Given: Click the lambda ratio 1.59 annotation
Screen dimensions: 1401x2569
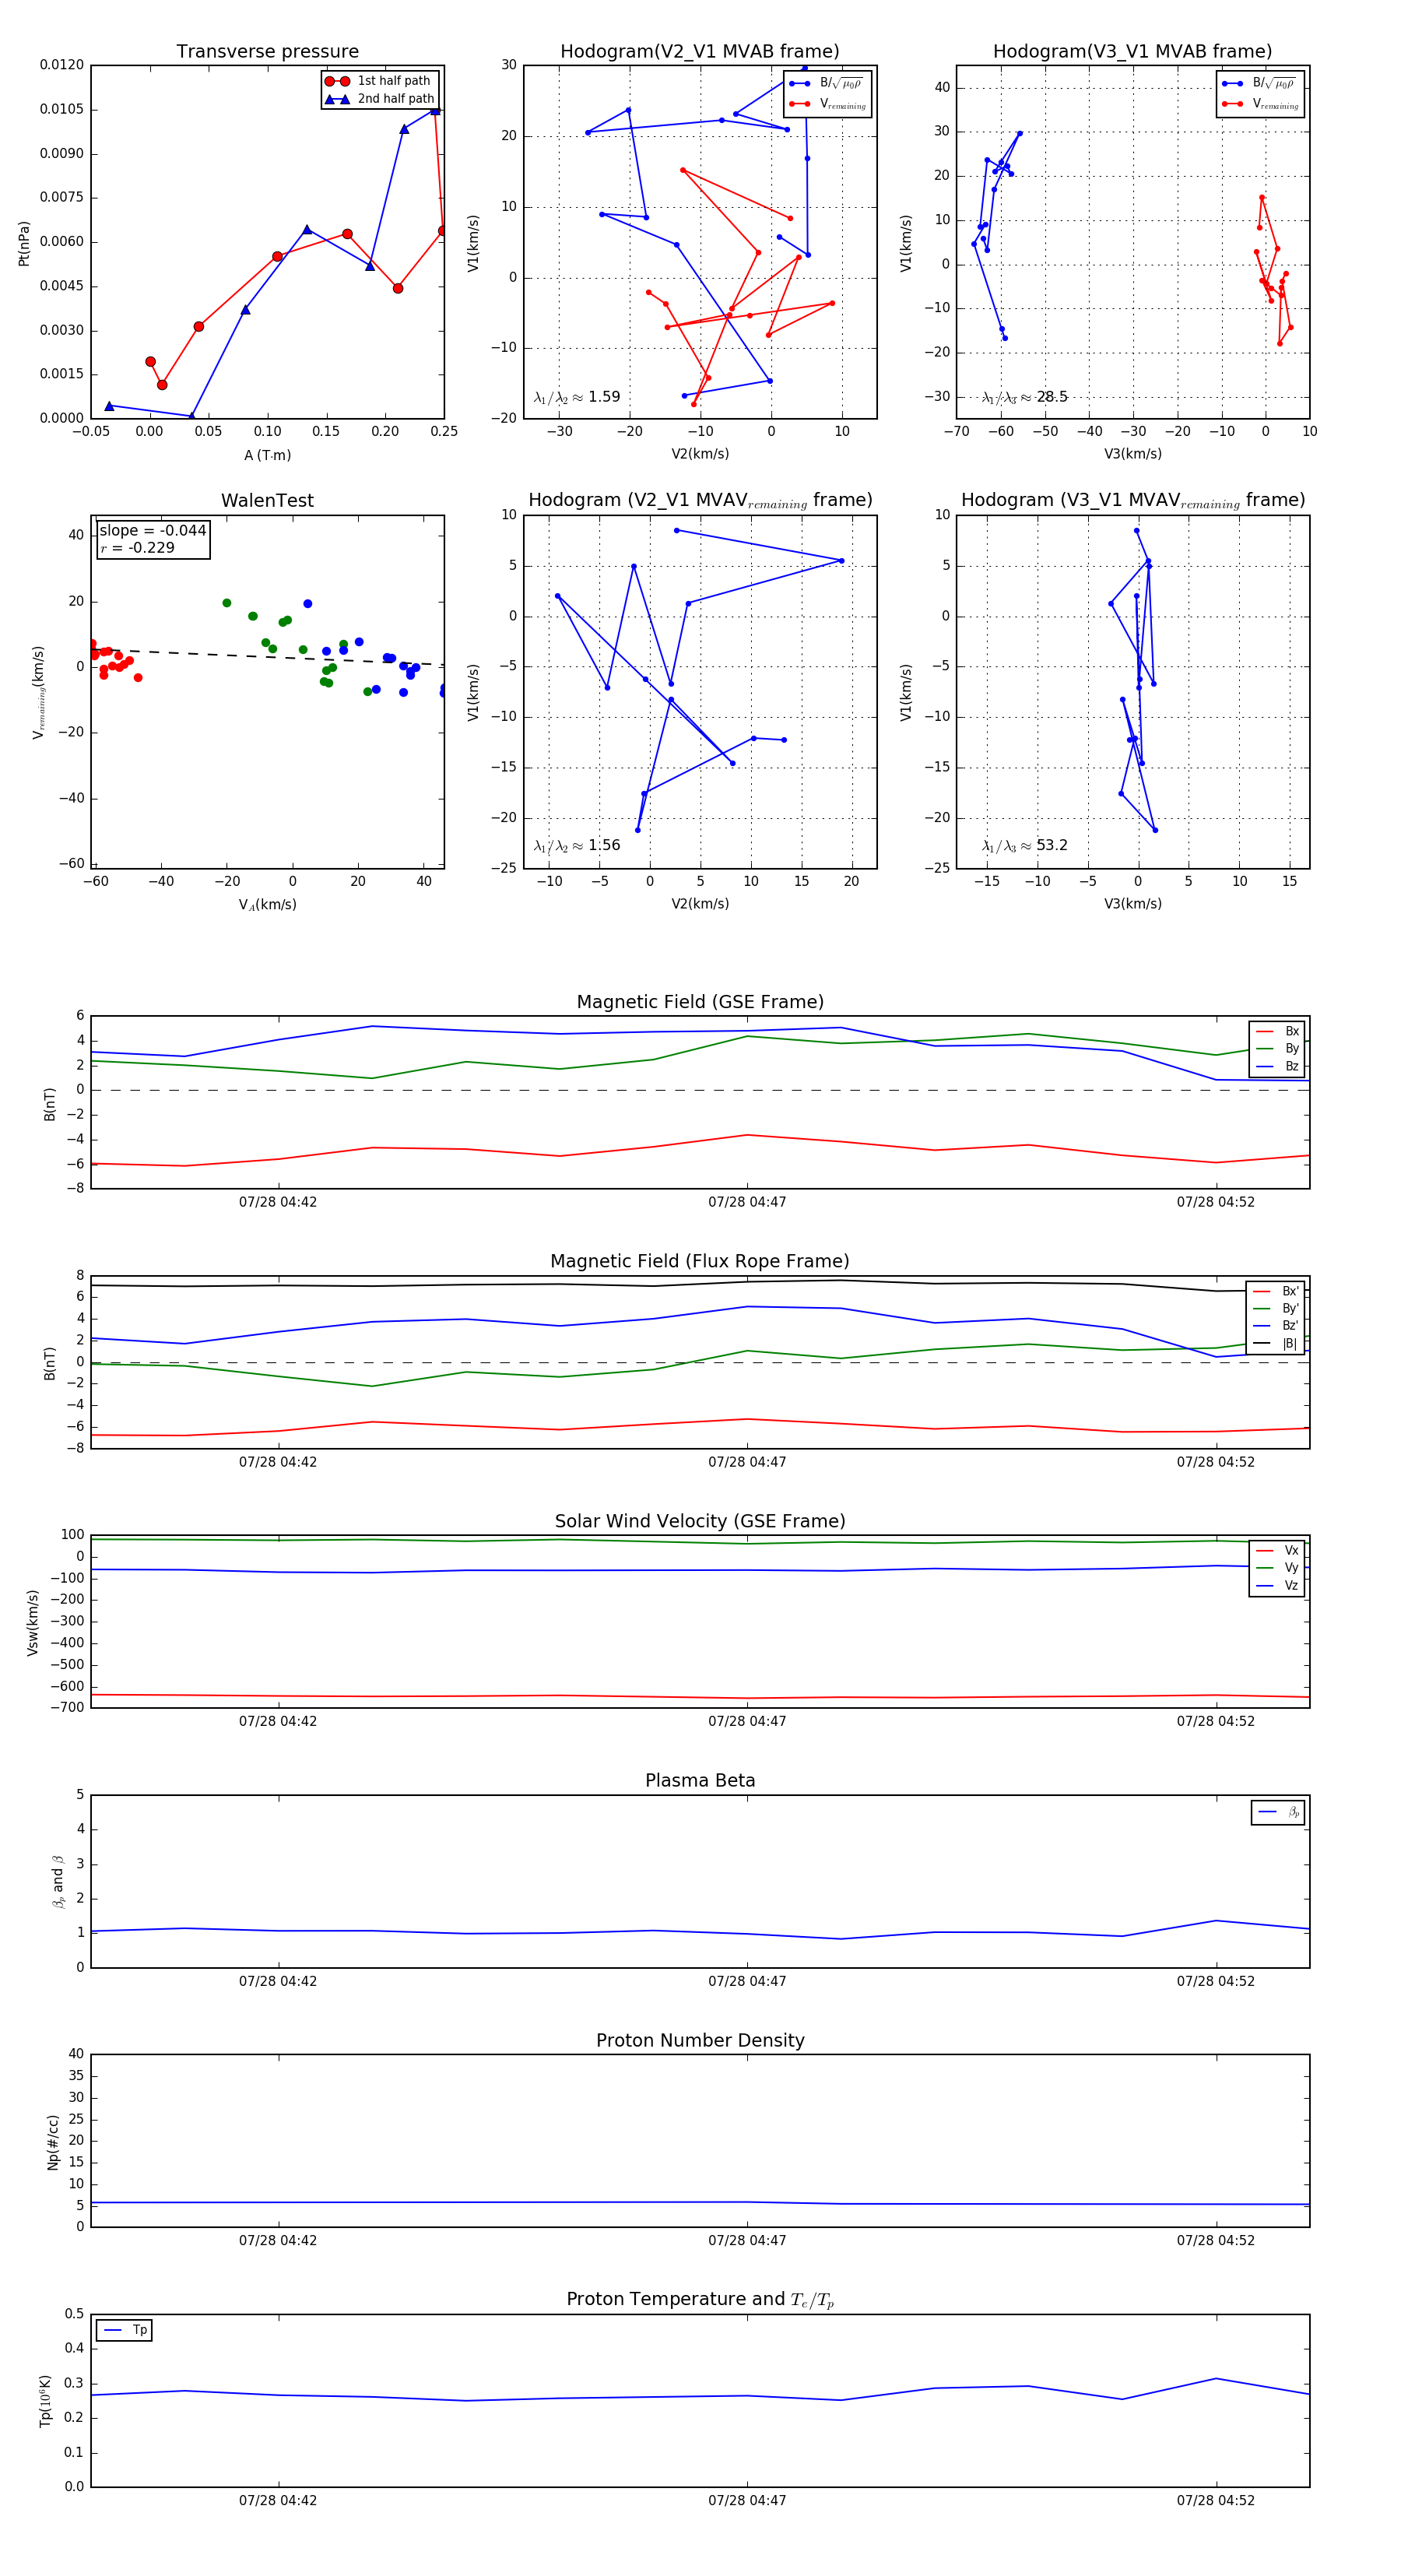Looking at the screenshot, I should click(x=576, y=397).
